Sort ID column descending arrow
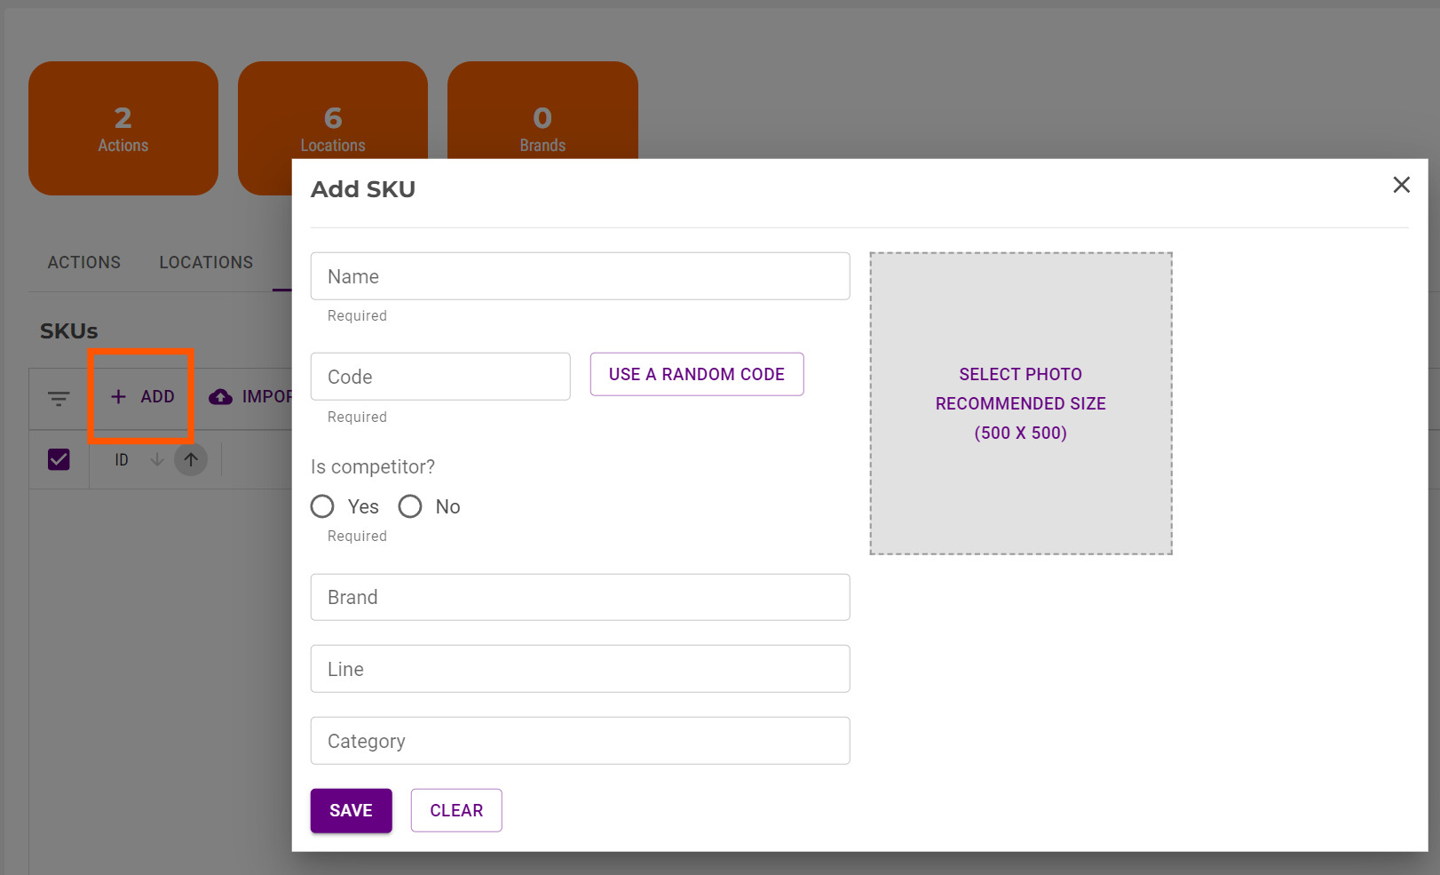Screen dimensions: 1440x875 [157, 459]
